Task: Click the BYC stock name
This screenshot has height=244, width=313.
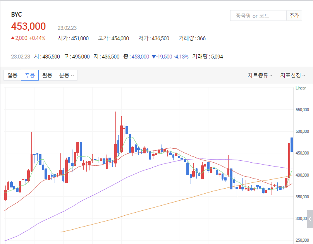Action: coord(16,14)
